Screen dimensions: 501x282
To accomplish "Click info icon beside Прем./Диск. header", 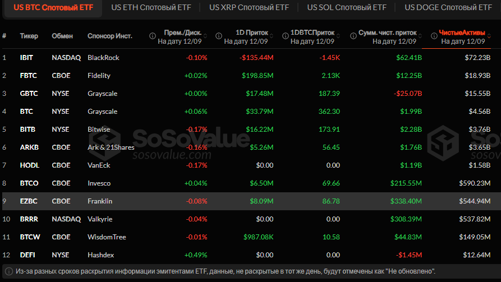I will coord(153,36).
